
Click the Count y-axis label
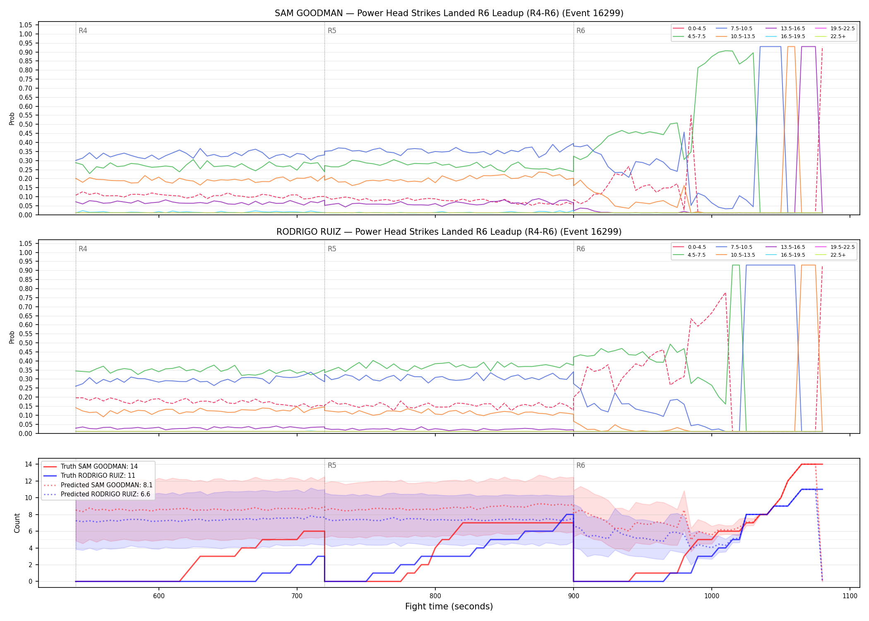pos(17,523)
